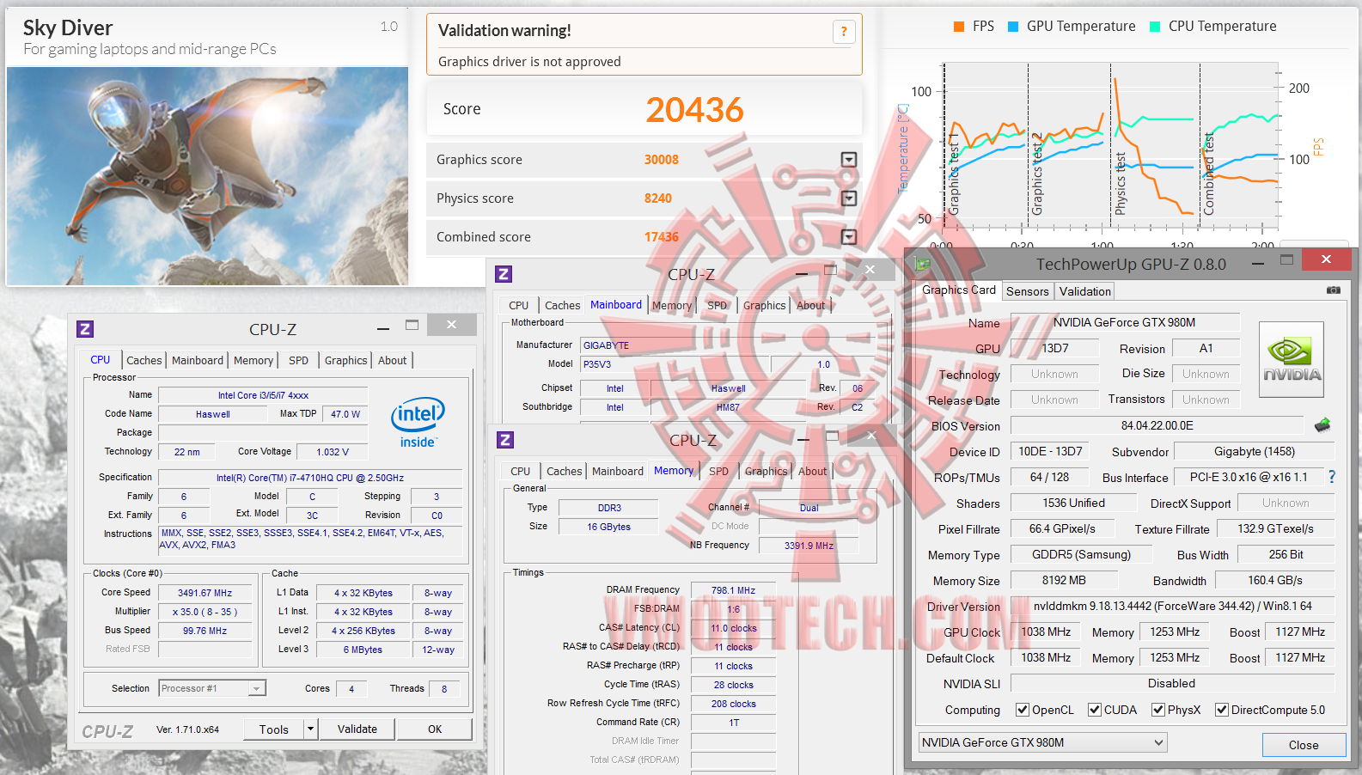
Task: Open the Tools dropdown arrow in CPU-Z
Action: click(311, 729)
